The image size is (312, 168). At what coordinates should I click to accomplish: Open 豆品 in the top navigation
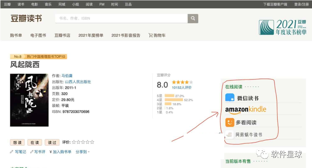[128, 4]
